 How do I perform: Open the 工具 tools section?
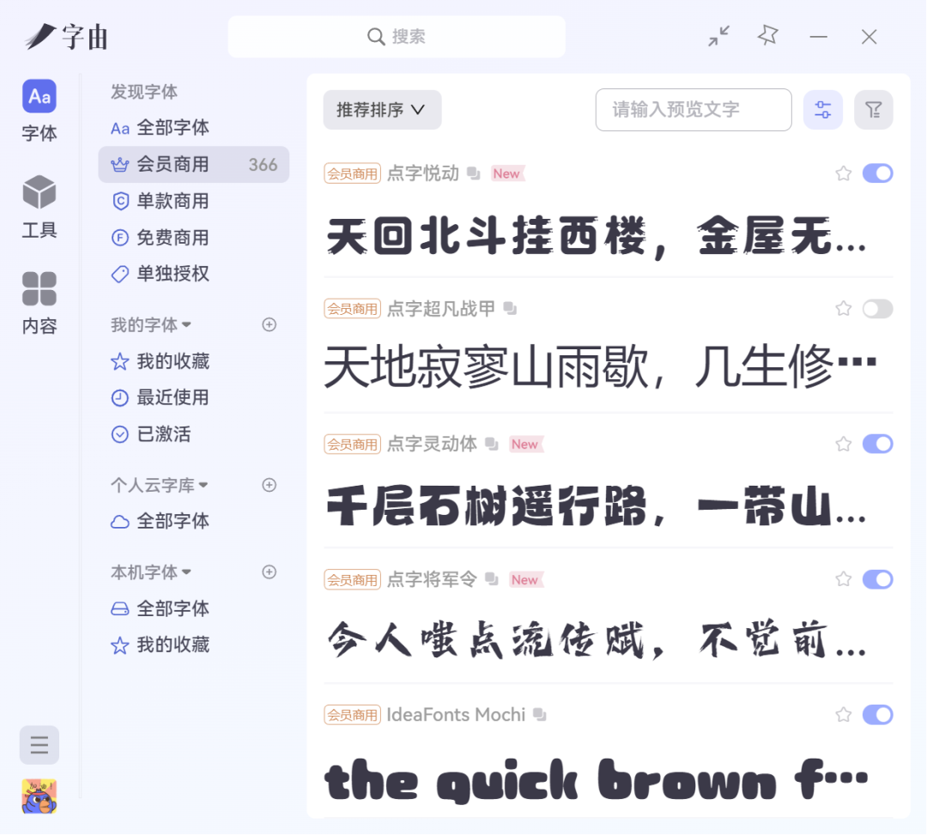[x=39, y=207]
